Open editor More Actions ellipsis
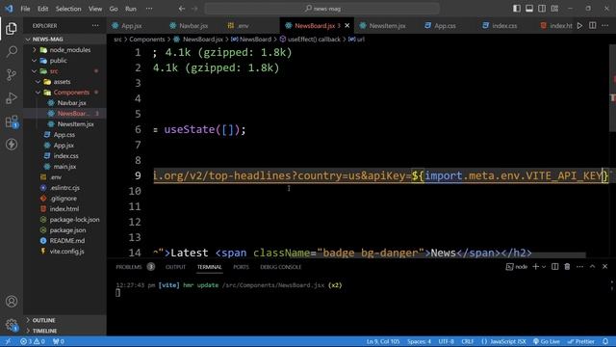The image size is (616, 347). (605, 26)
